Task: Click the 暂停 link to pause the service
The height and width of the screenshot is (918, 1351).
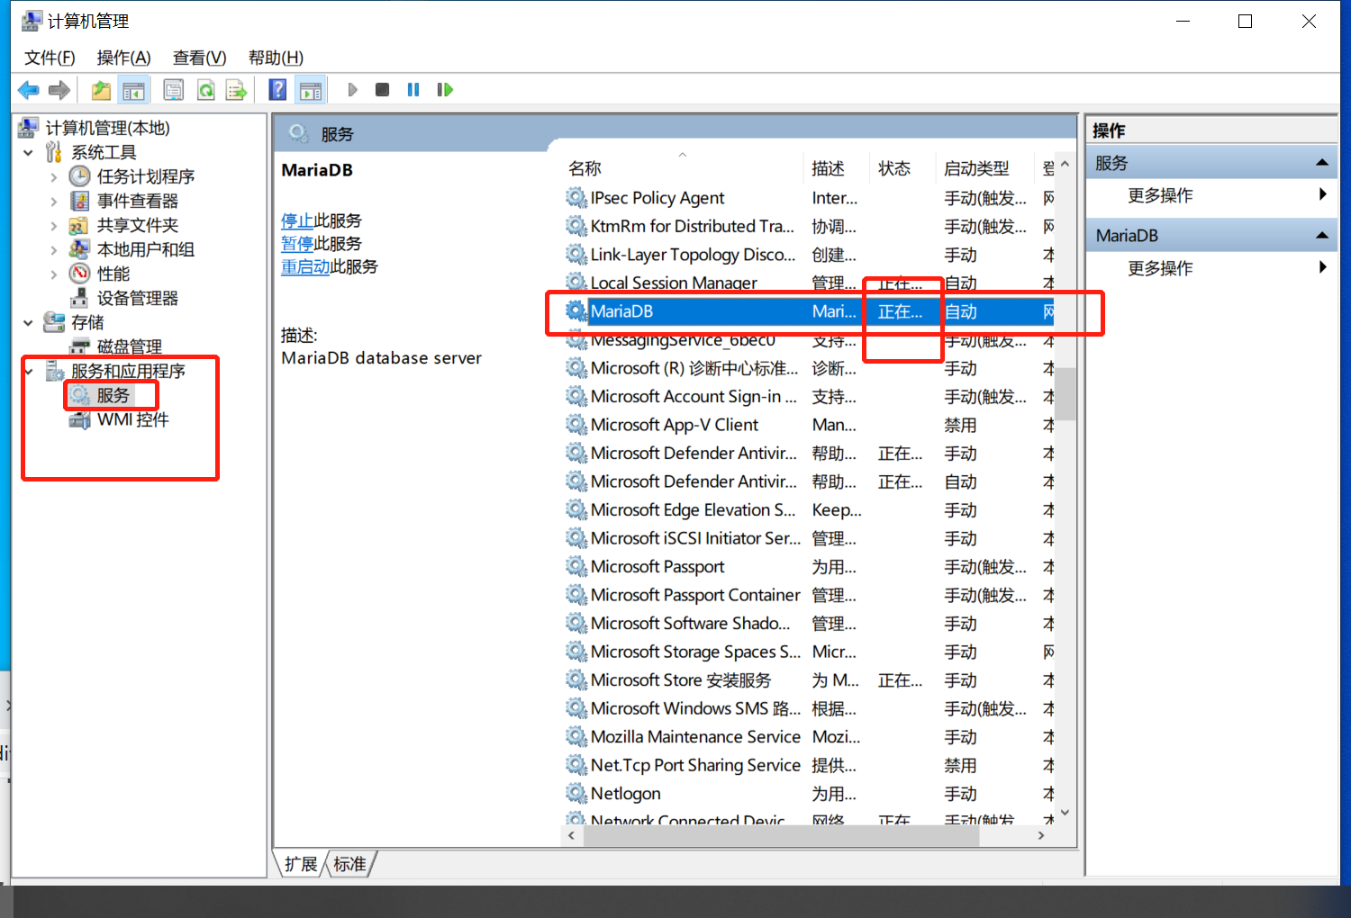Action: tap(297, 244)
